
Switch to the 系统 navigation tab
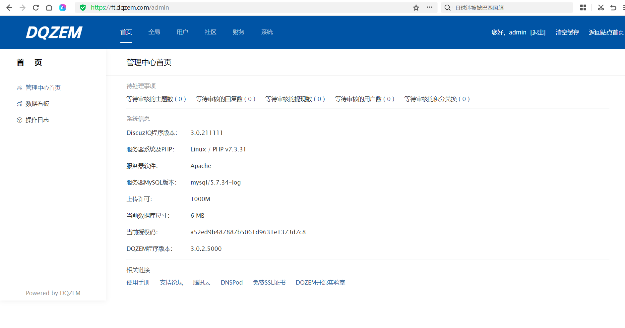click(x=267, y=32)
